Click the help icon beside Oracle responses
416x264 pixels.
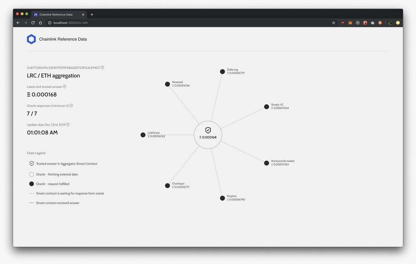tap(71, 105)
